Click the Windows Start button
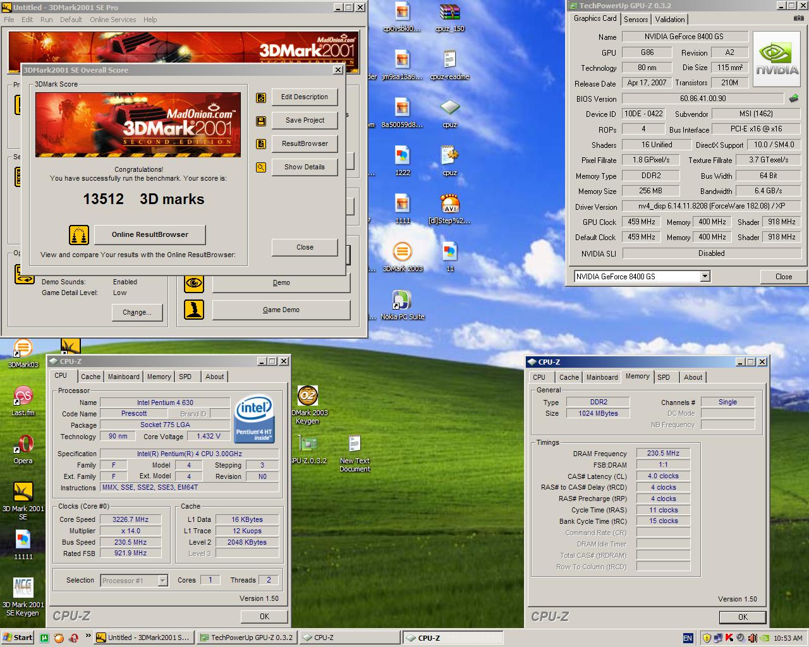Screen dimensions: 809x647 pos(18,638)
